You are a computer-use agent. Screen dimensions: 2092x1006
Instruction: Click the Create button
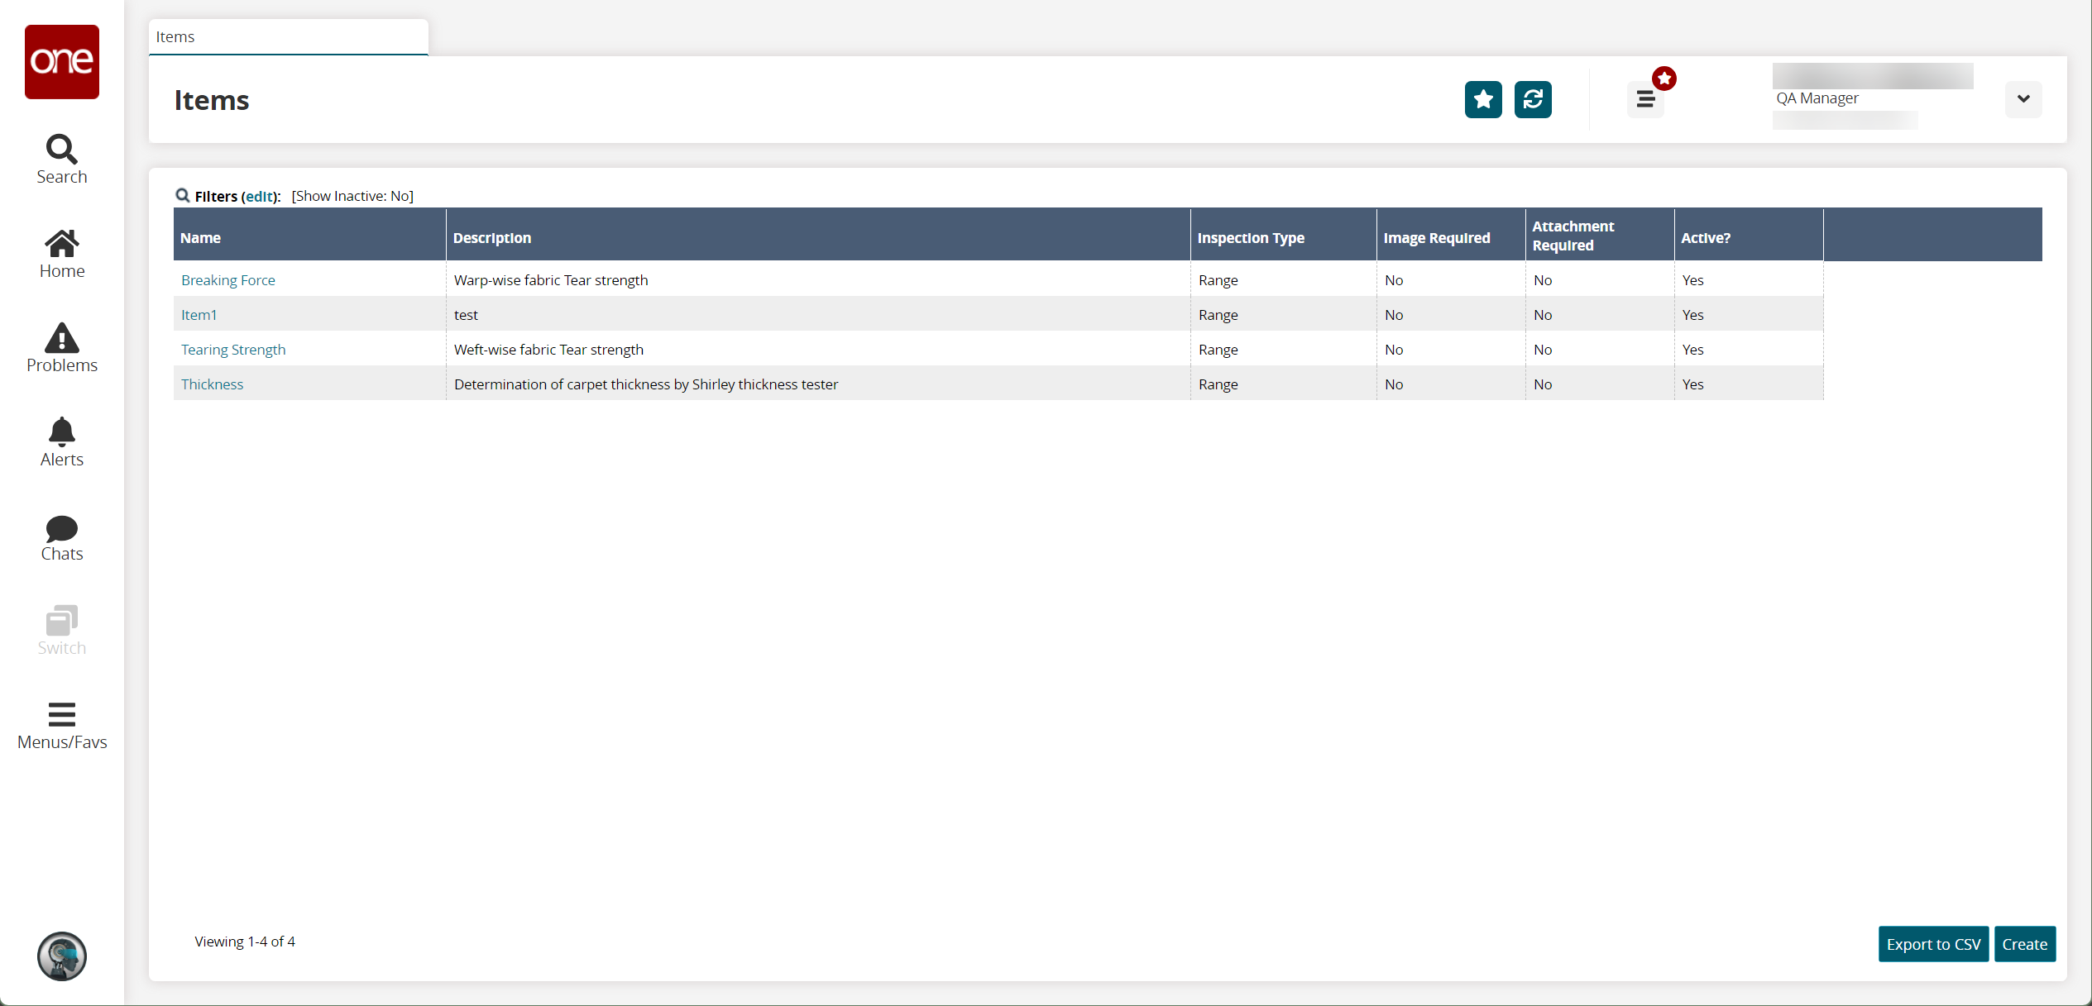tap(2024, 945)
